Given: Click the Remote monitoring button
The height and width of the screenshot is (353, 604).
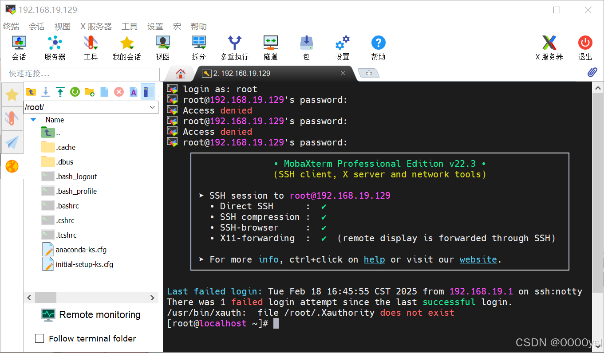Looking at the screenshot, I should click(91, 315).
